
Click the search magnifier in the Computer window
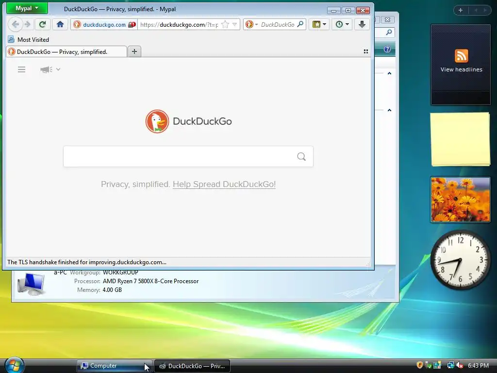pyautogui.click(x=389, y=32)
